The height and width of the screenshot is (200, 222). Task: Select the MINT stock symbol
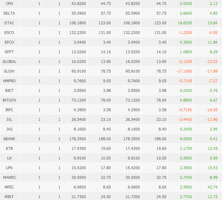coord(9,197)
